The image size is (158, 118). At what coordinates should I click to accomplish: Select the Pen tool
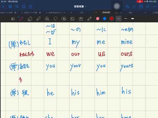pos(21,19)
